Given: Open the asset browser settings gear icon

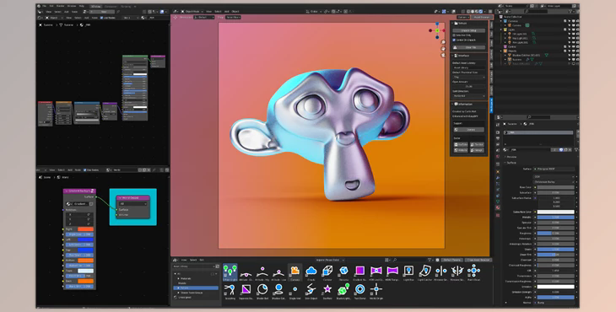Looking at the screenshot, I should pos(437,260).
